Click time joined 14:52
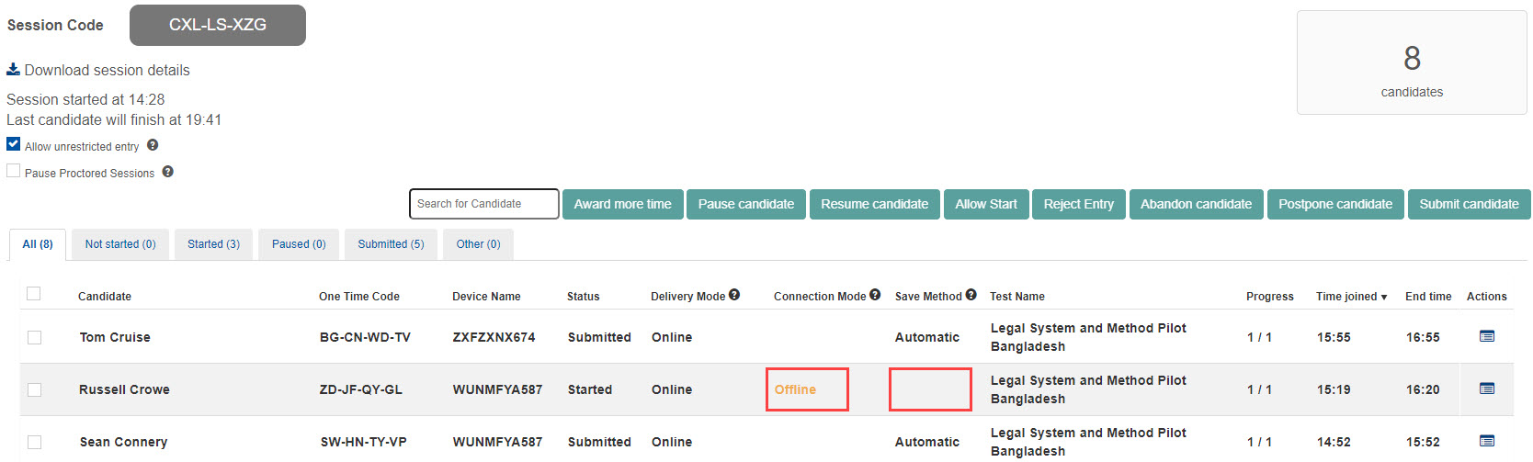The image size is (1533, 462). click(x=1334, y=442)
